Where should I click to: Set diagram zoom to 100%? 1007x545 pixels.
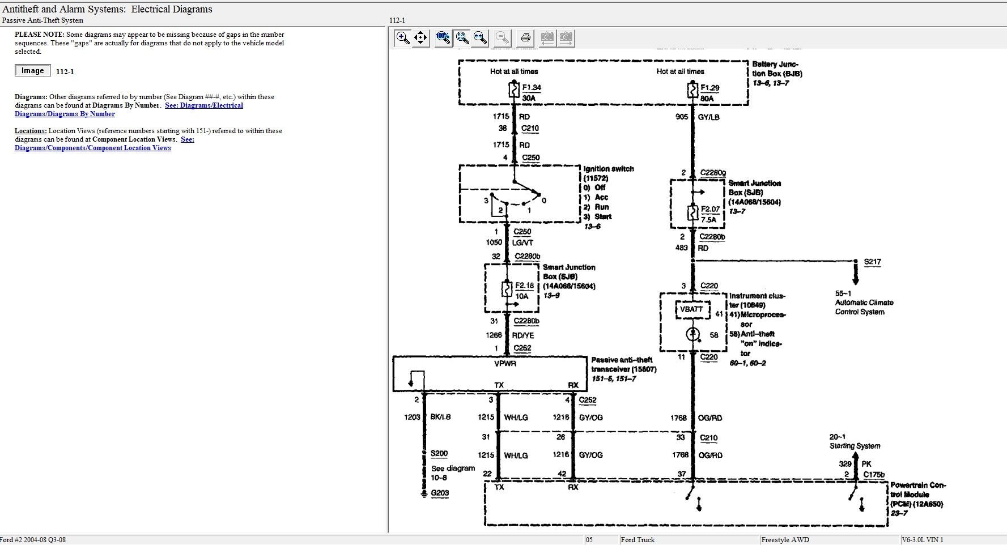point(443,38)
